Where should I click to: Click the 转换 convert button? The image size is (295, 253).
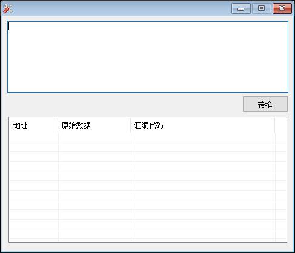265,104
